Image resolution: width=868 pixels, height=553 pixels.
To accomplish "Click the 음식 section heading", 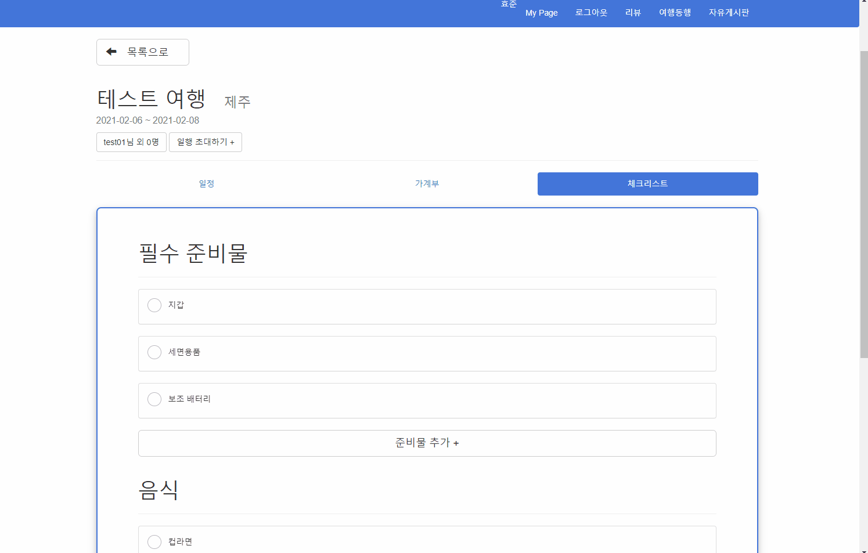I will [159, 490].
